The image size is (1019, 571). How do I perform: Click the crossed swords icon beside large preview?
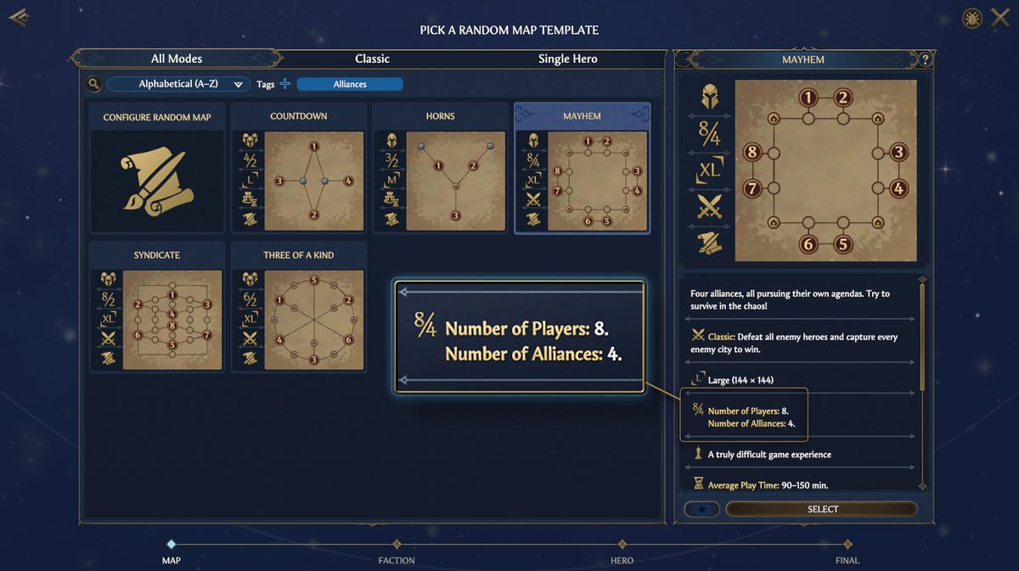tap(709, 205)
